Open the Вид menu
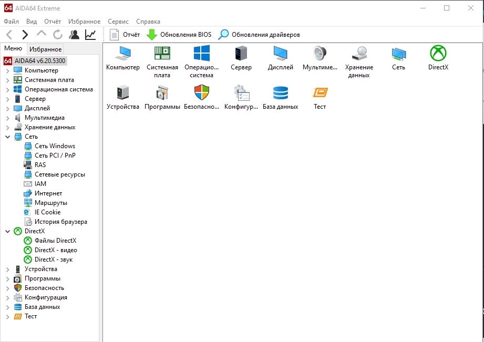 pyautogui.click(x=32, y=22)
